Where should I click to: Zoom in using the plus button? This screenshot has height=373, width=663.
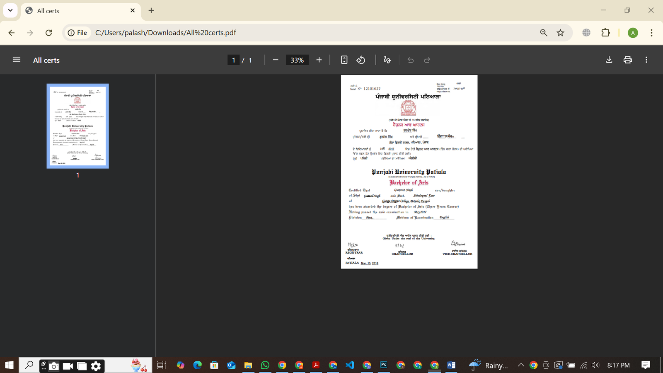(x=319, y=60)
